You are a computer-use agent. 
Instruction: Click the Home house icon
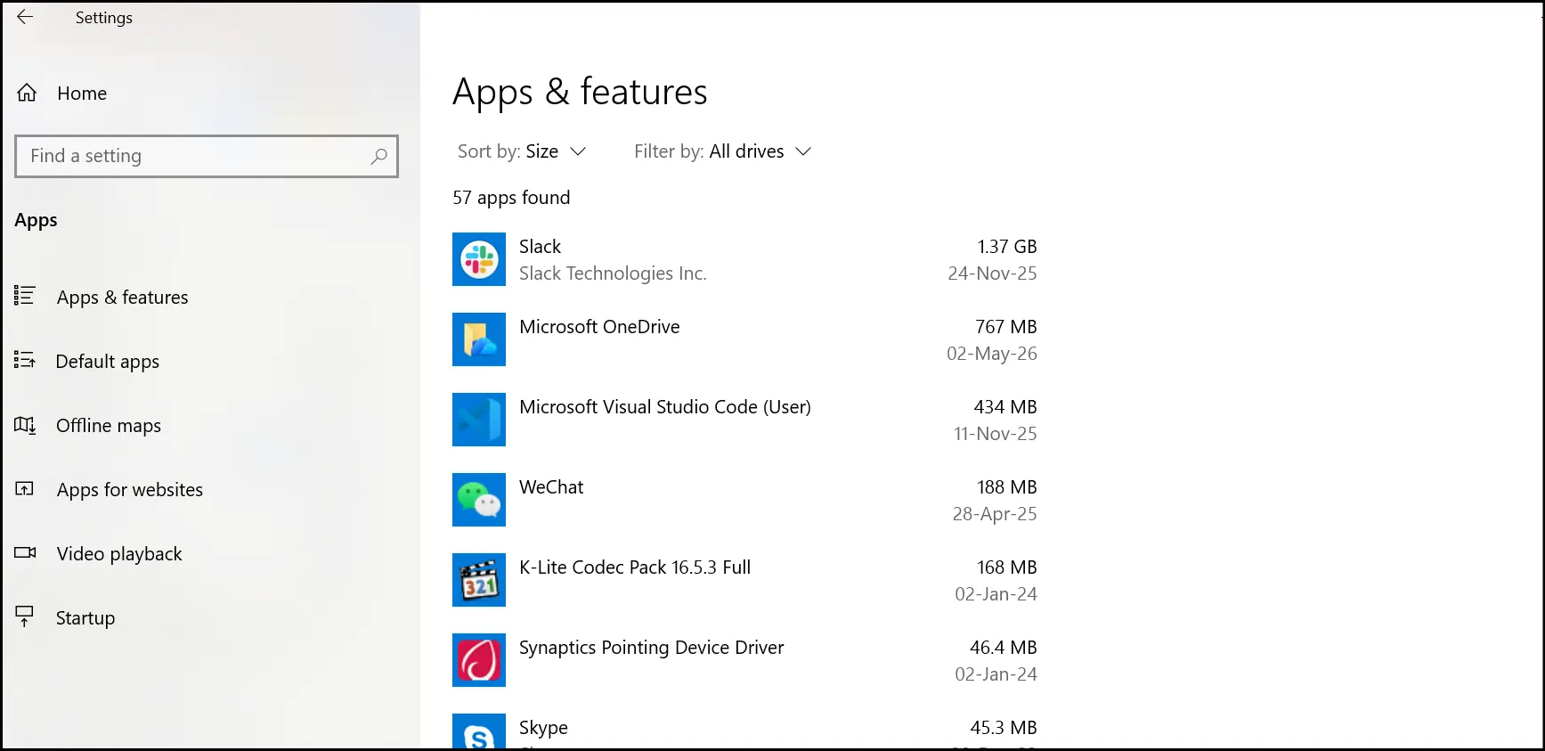(27, 93)
